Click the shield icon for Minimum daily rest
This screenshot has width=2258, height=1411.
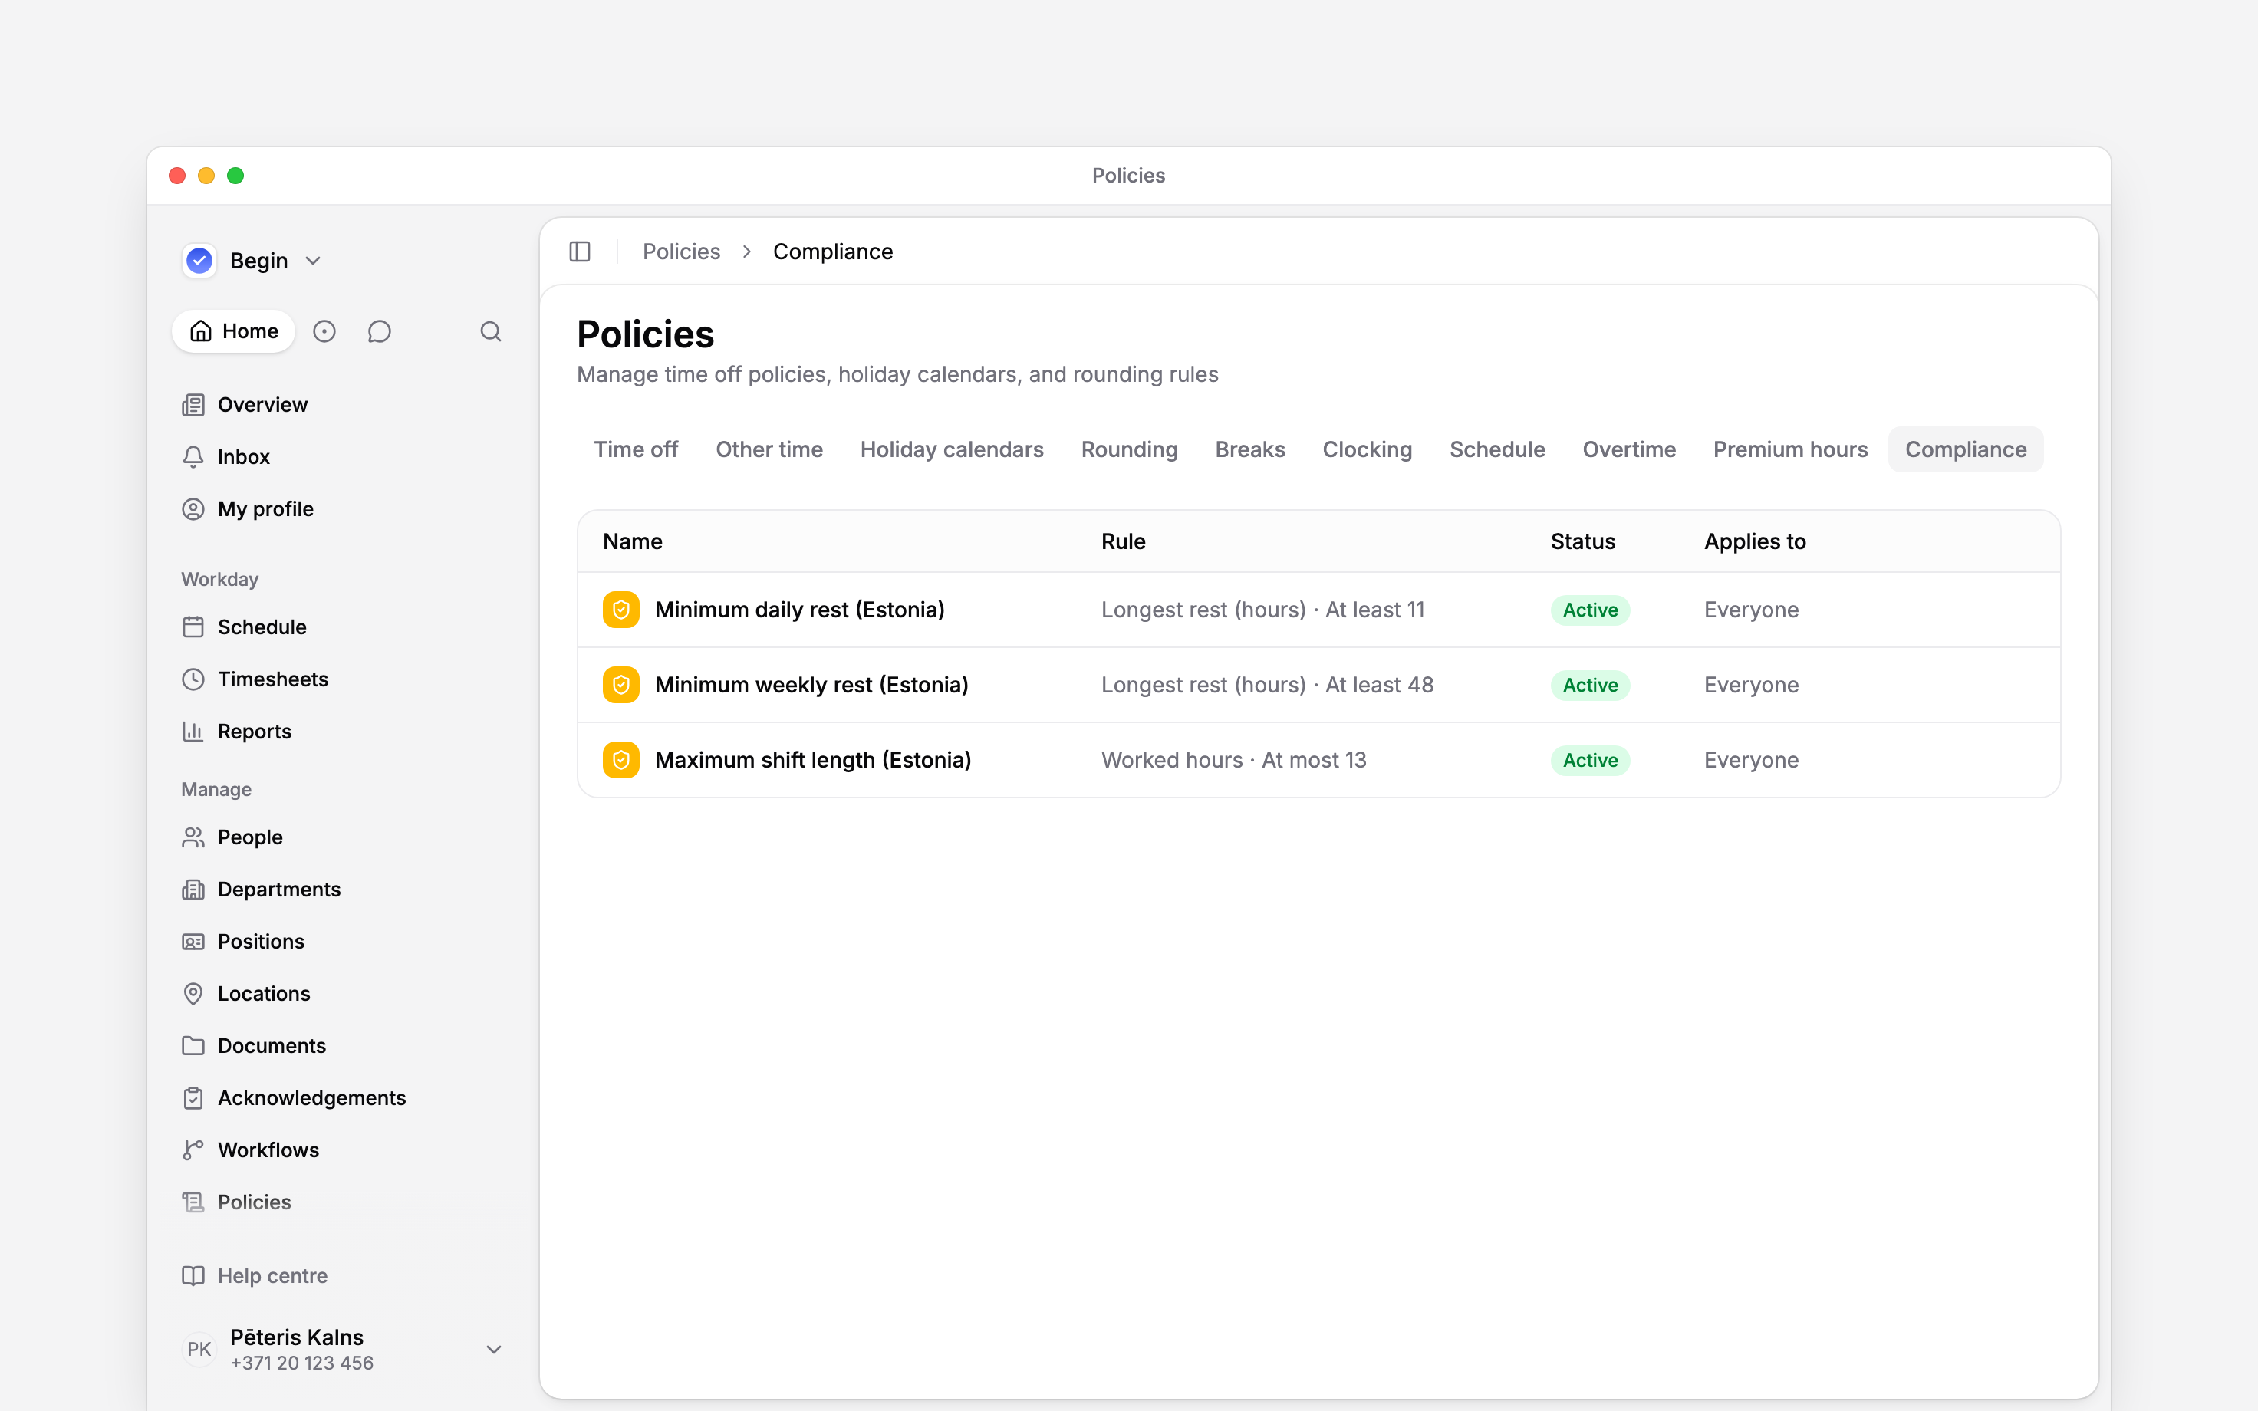(x=621, y=610)
